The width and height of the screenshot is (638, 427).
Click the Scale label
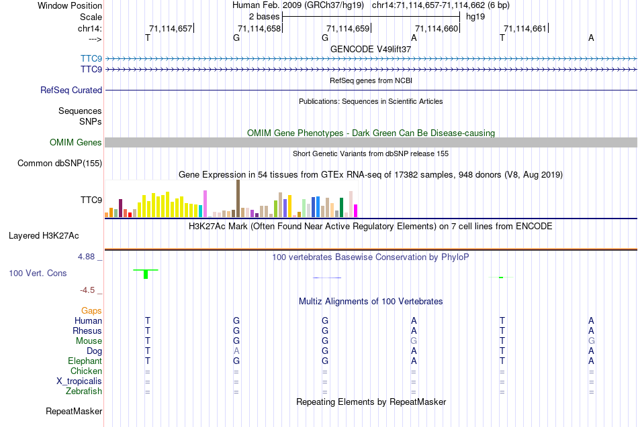coord(91,17)
